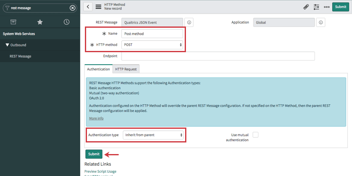The height and width of the screenshot is (176, 352).
Task: Click the HTTP Method title text
Action: [115, 5]
